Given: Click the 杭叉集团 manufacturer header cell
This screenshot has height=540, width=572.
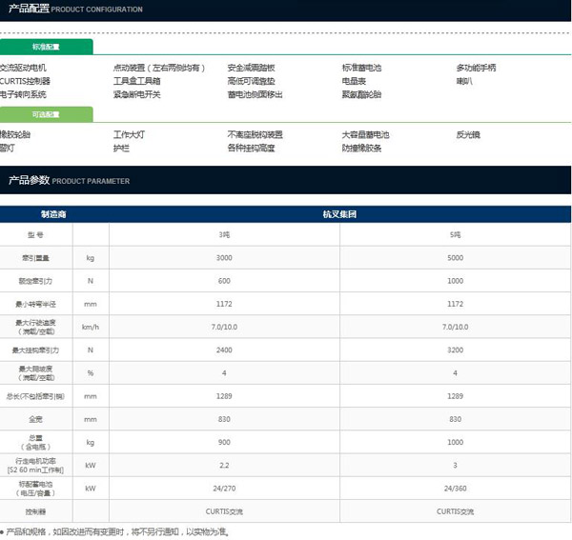Looking at the screenshot, I should 339,214.
